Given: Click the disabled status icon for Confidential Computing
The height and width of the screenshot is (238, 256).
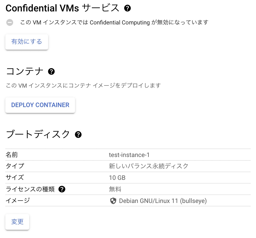Looking at the screenshot, I should [x=10, y=22].
